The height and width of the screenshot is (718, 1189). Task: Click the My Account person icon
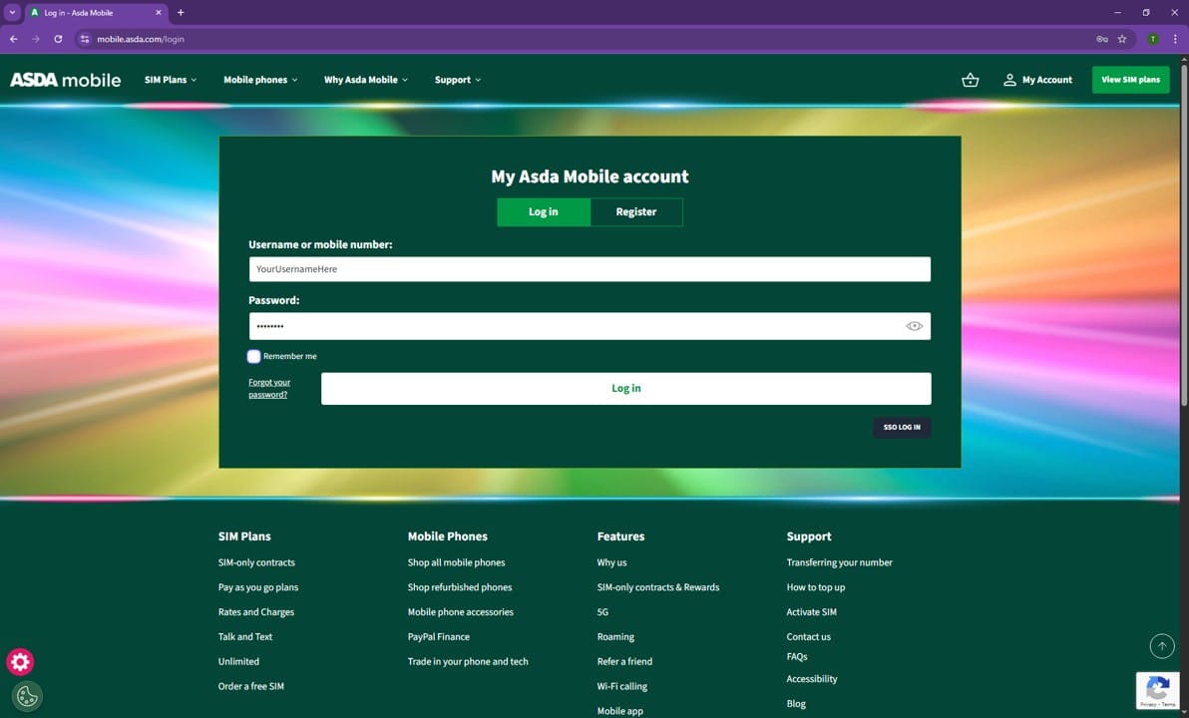click(x=1009, y=80)
